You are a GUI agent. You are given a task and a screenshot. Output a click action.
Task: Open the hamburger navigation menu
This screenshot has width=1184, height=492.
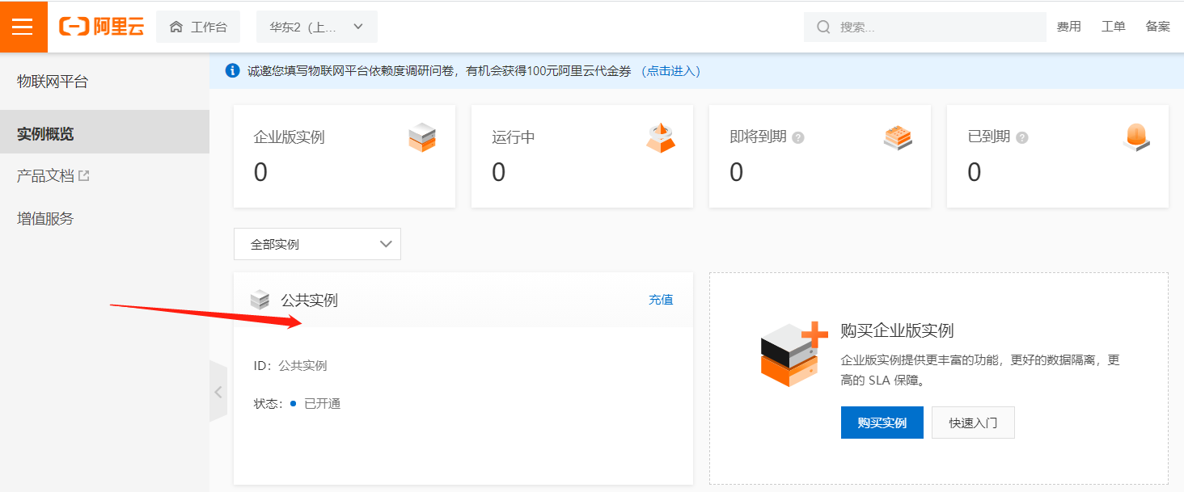coord(23,26)
